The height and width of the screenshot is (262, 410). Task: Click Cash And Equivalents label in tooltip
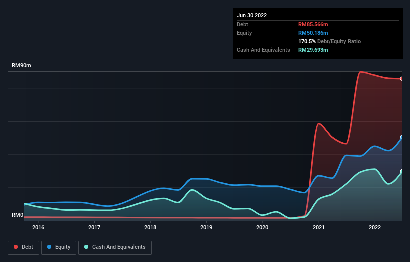pyautogui.click(x=263, y=50)
